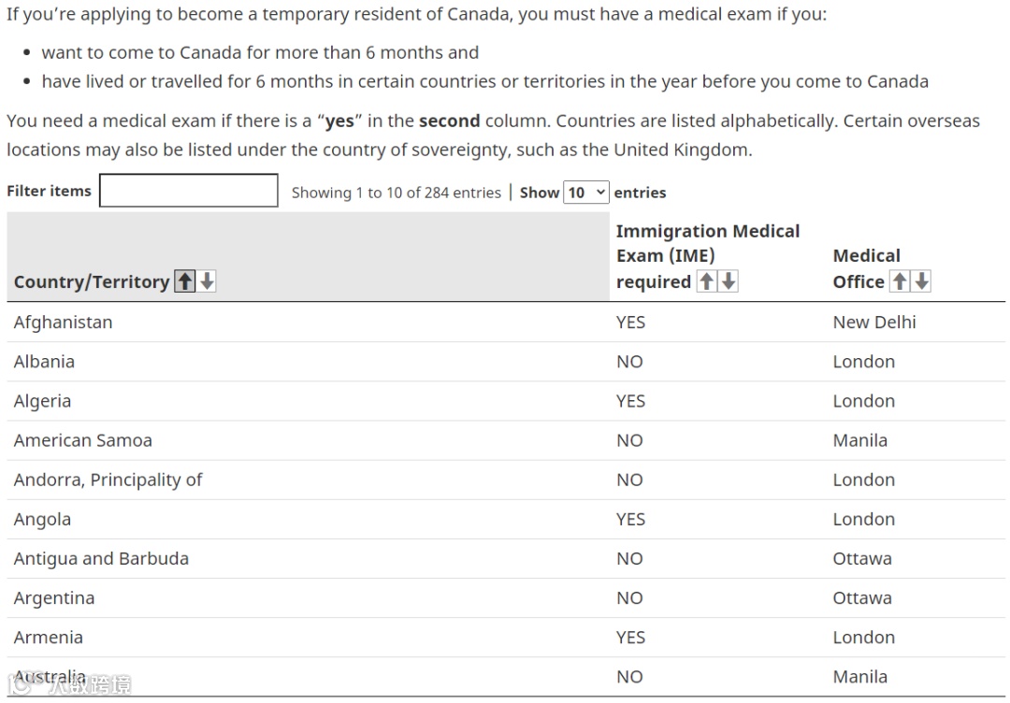Sort IME required column ascending
Screen dimensions: 1010x703
[x=707, y=281]
